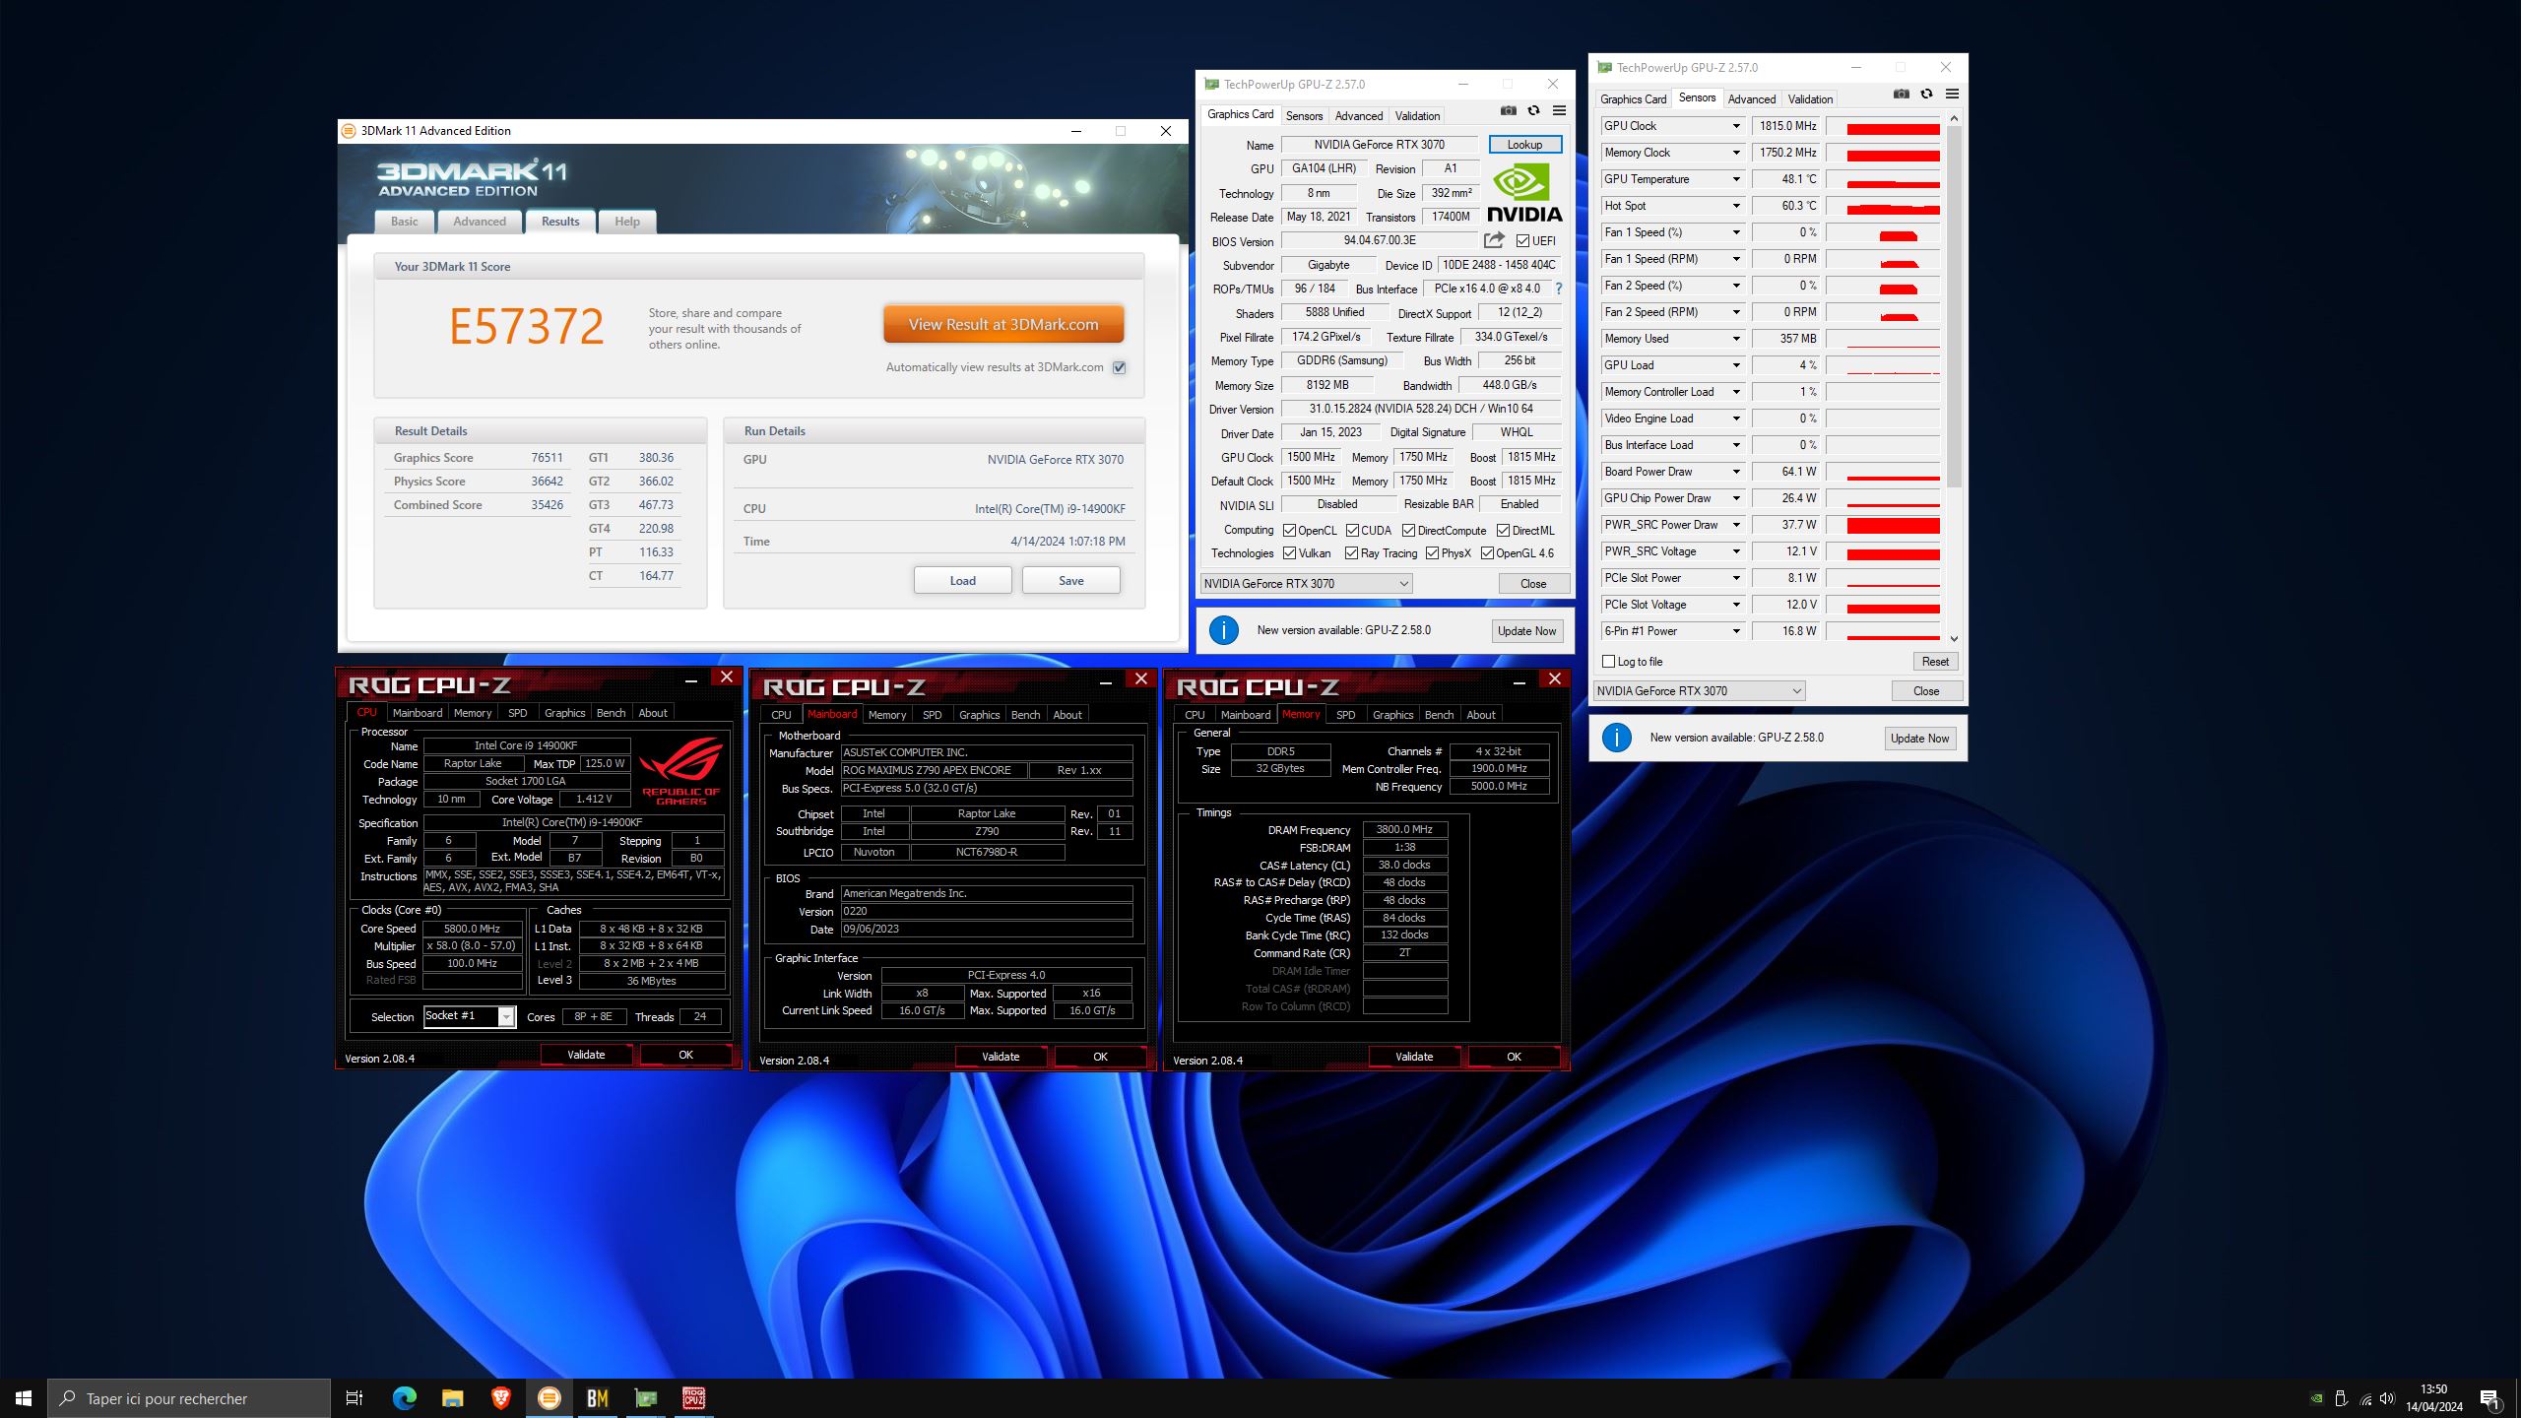Image resolution: width=2521 pixels, height=1418 pixels.
Task: Toggle Automatically view results at 3DMark.com checkbox
Action: tap(1119, 367)
